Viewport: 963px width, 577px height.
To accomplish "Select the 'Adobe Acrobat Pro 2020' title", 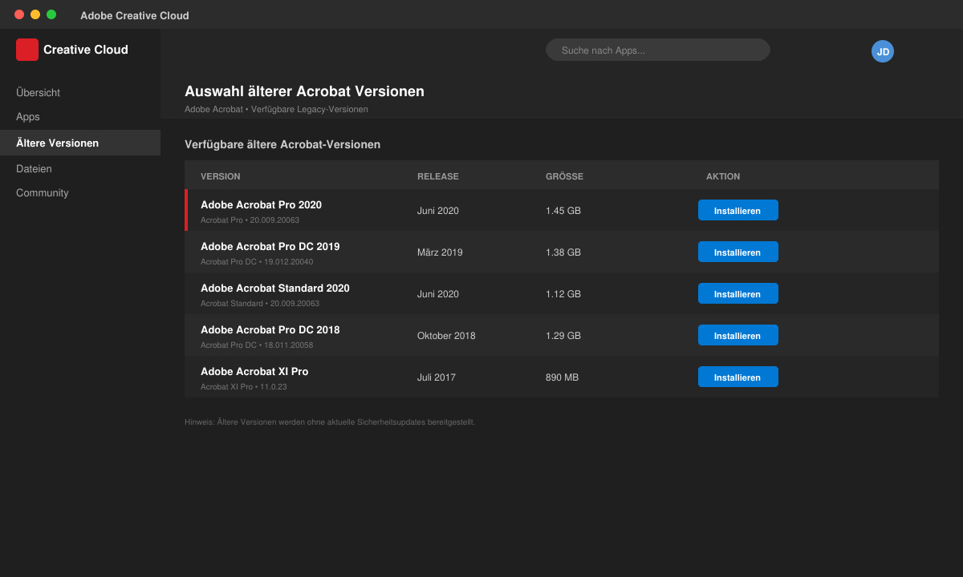I will [x=261, y=205].
